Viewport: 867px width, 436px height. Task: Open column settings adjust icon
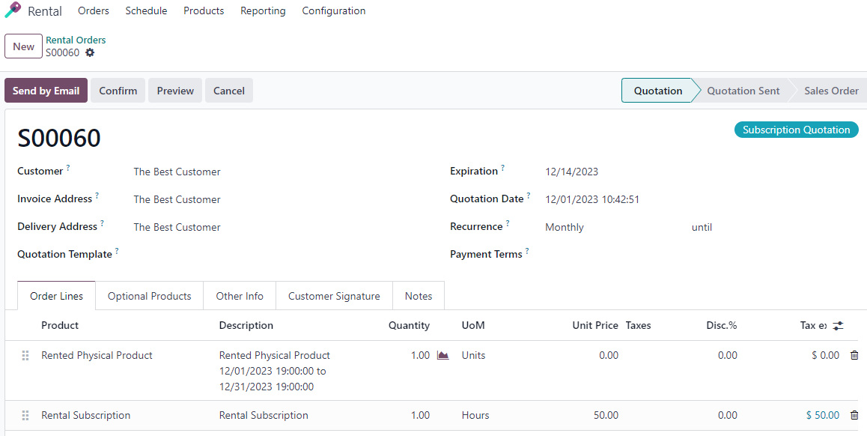point(839,325)
